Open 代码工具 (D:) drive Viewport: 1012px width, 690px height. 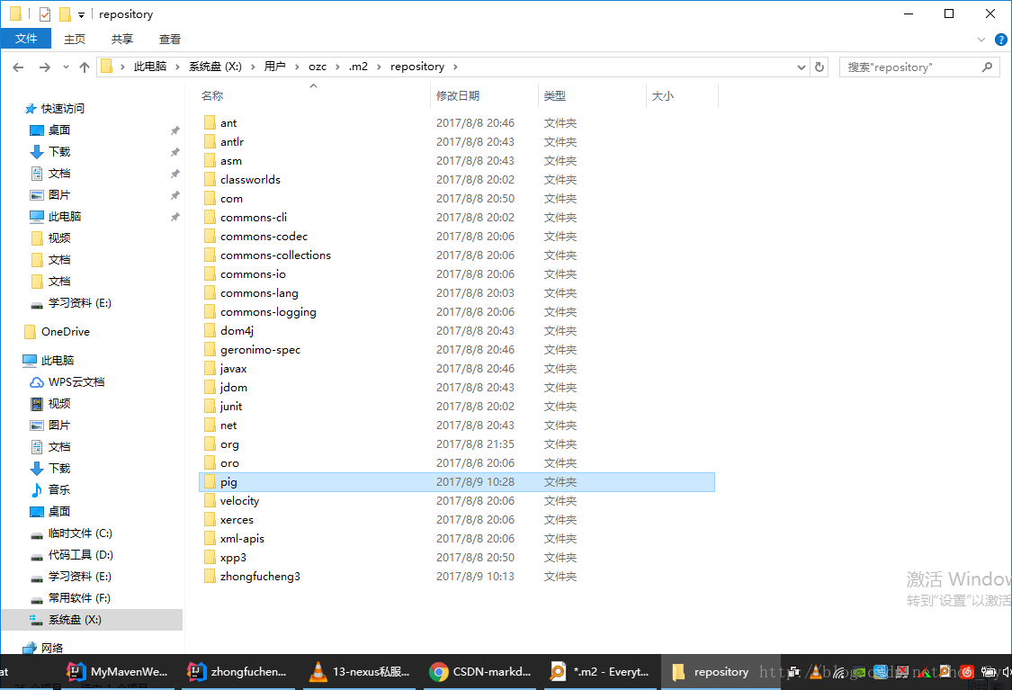80,554
